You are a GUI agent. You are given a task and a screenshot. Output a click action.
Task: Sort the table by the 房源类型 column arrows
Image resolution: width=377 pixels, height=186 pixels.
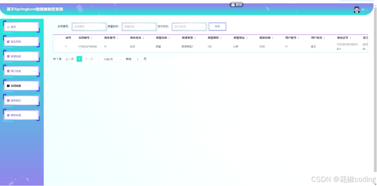coord(195,38)
